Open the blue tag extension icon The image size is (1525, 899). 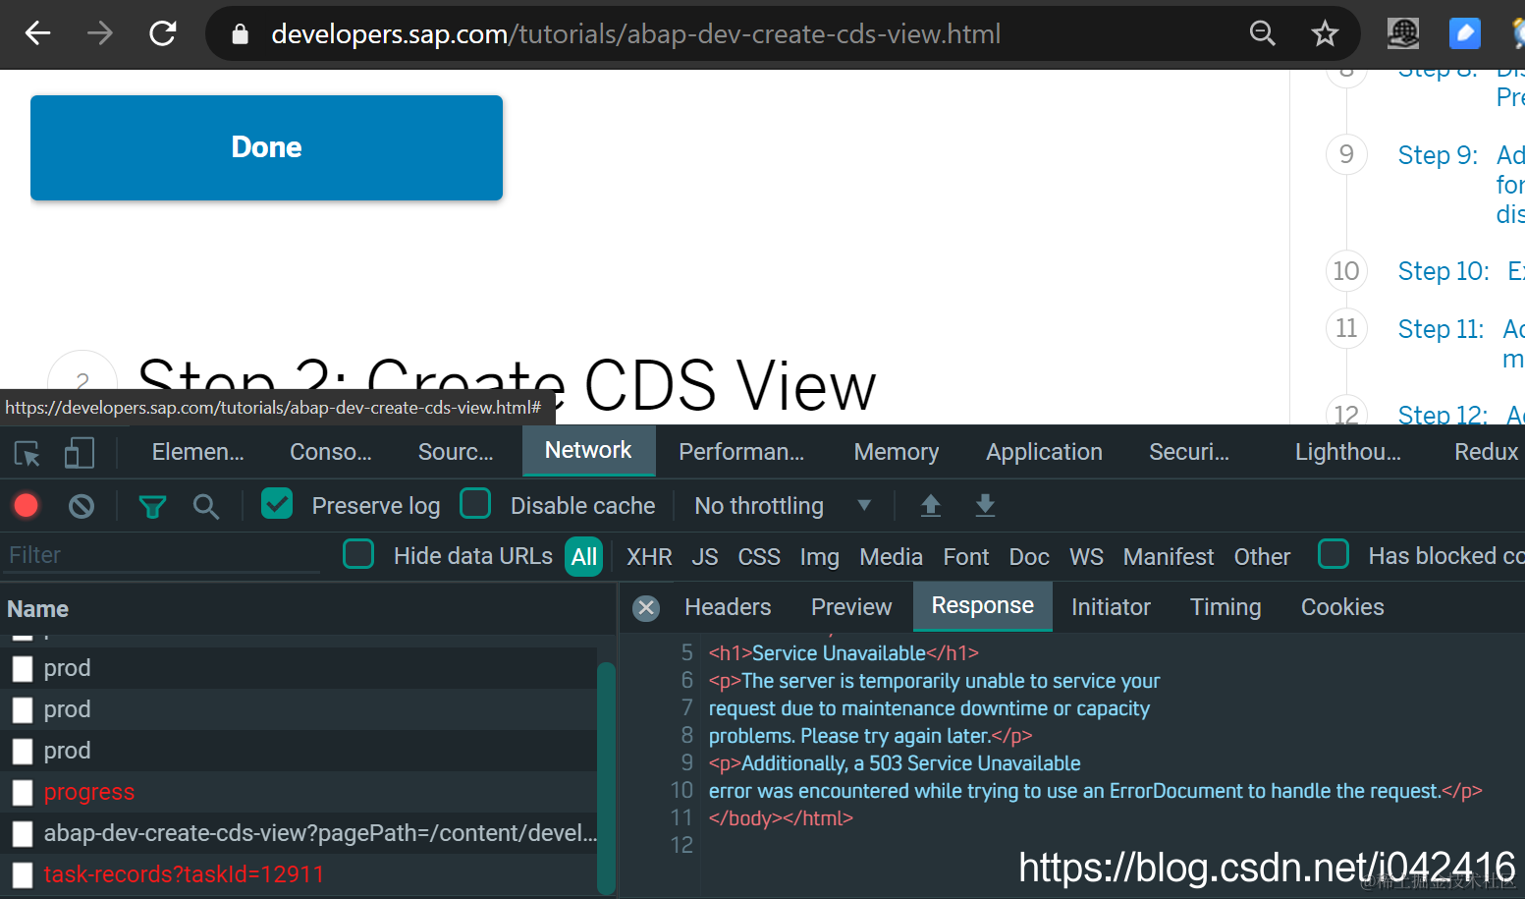pos(1465,33)
